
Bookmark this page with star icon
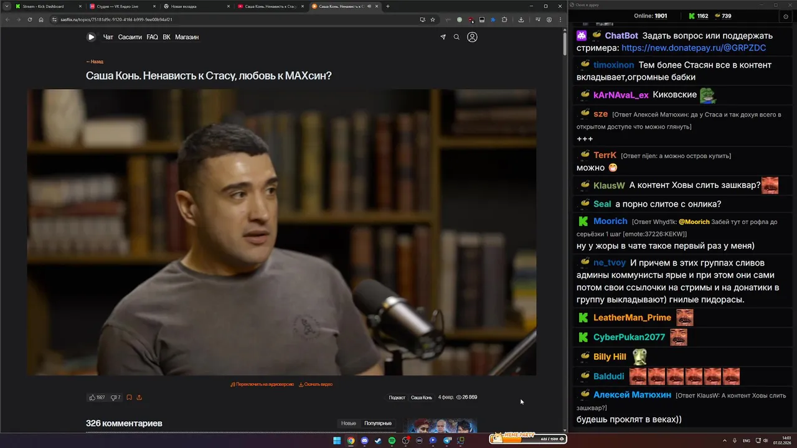pos(433,19)
